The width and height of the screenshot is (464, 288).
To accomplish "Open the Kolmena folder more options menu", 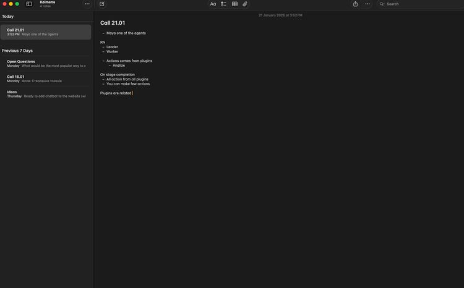I will (x=87, y=4).
